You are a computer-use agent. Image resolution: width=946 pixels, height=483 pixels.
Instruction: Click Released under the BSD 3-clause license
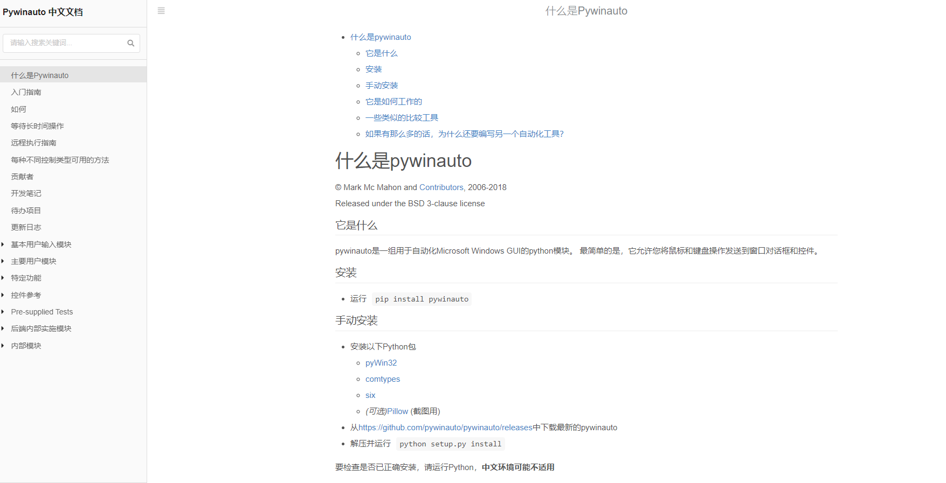(410, 204)
